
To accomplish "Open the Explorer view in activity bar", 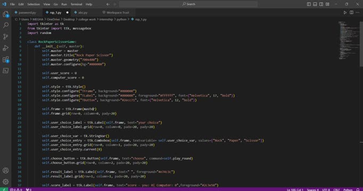I will coord(5,14).
